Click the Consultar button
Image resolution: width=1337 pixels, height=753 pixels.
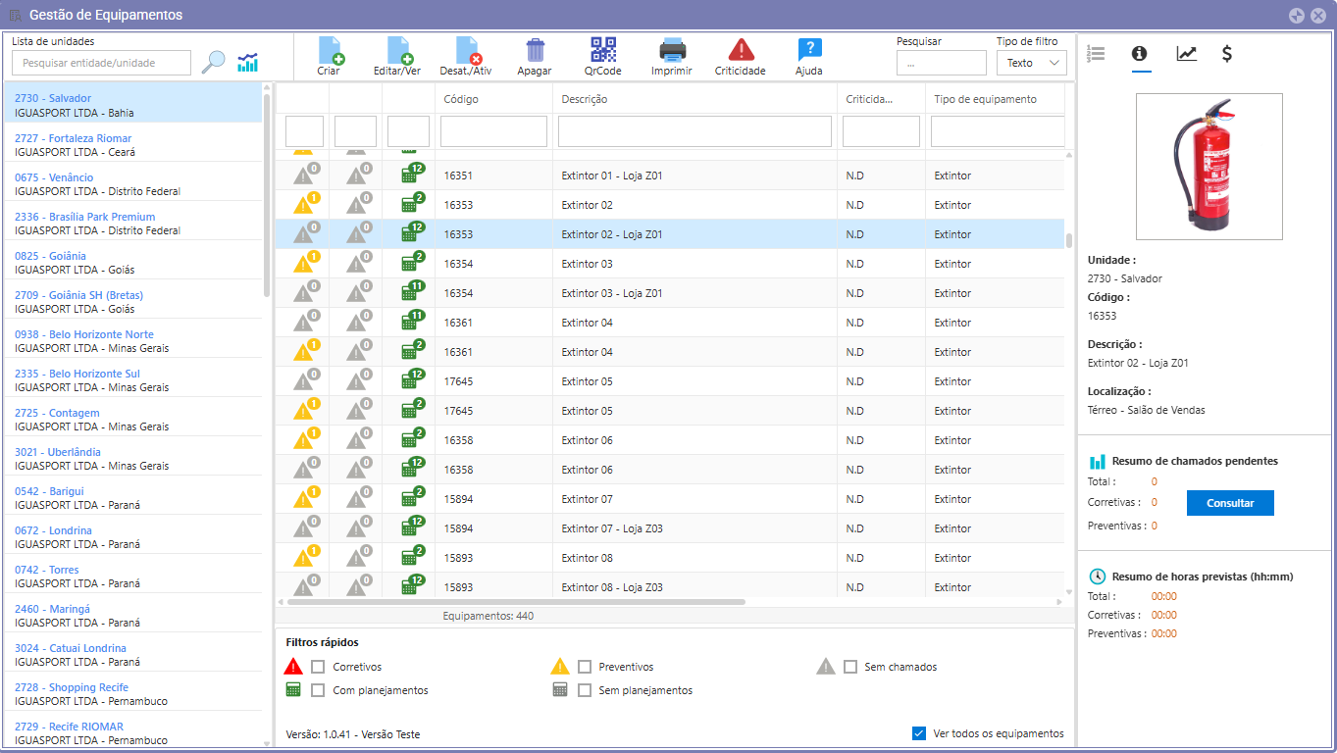(x=1230, y=503)
